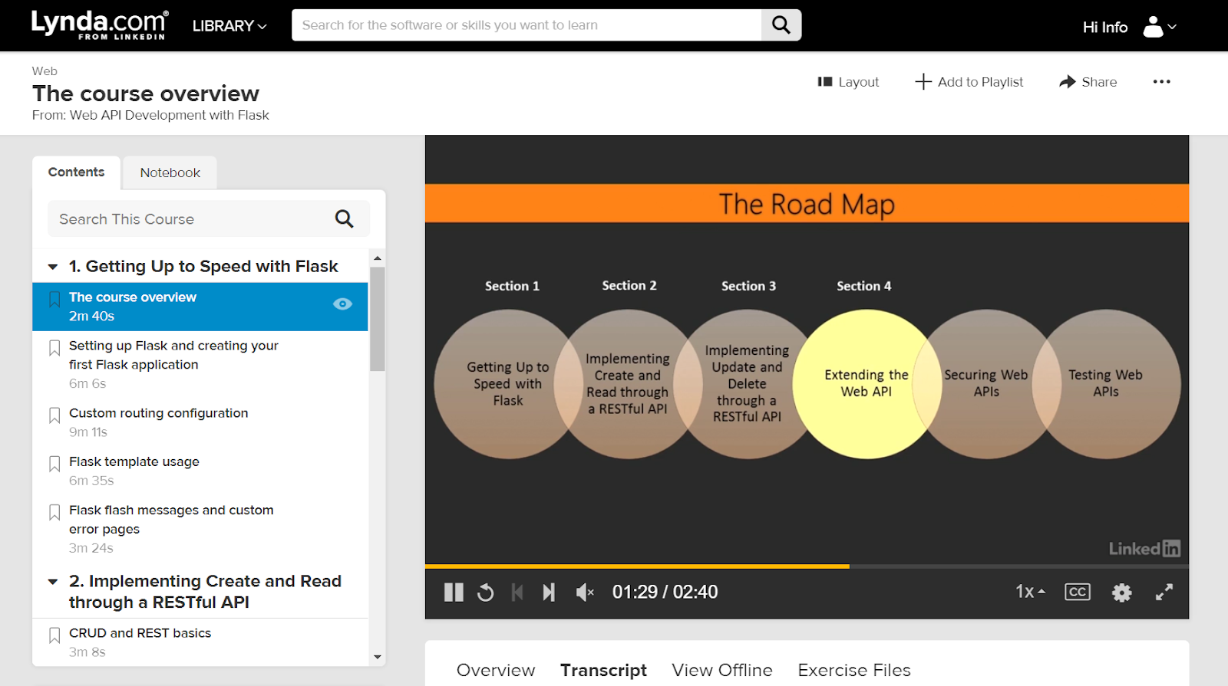Share this course video
Viewport: 1228px width, 686px height.
[x=1088, y=82]
